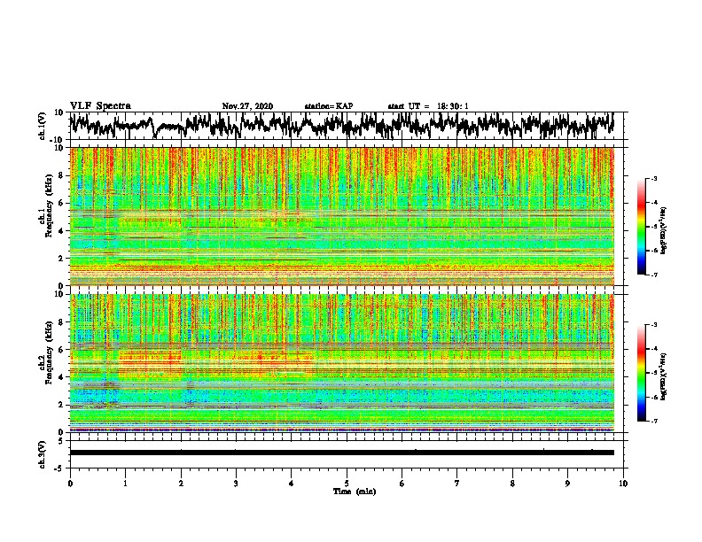The height and width of the screenshot is (542, 702).
Task: Click the '8' kHz tick of ch.1 spectrogram
Action: click(62, 175)
